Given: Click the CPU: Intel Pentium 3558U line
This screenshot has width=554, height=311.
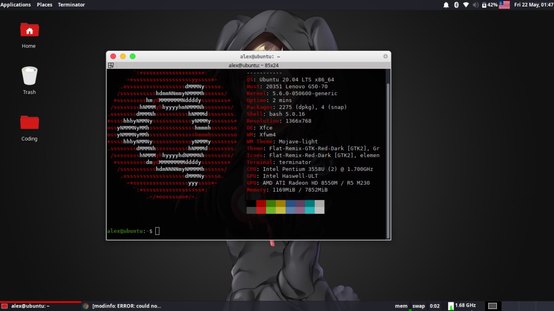Looking at the screenshot, I should tap(310, 169).
